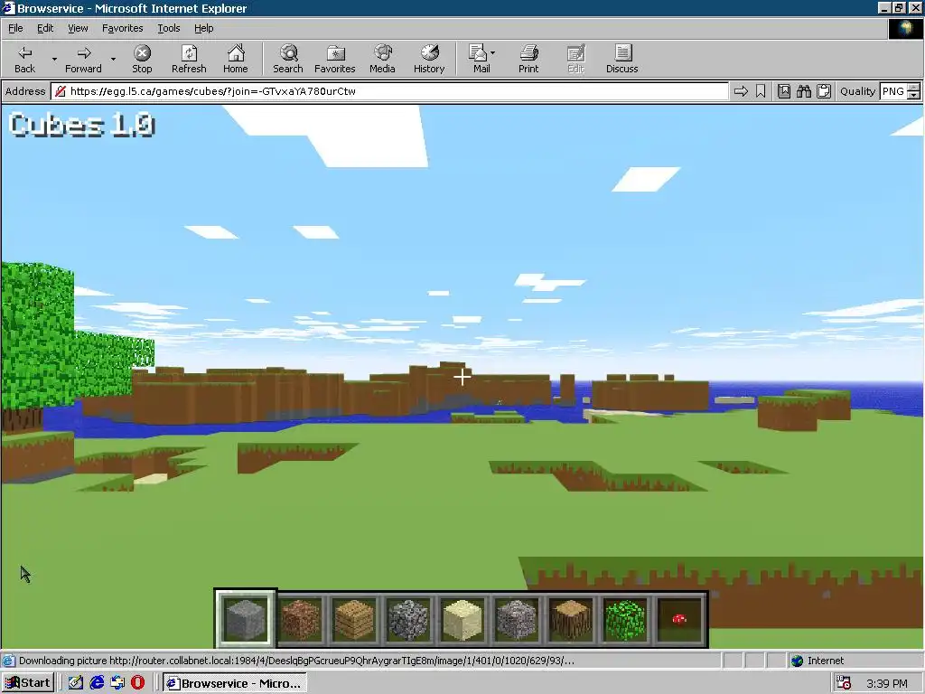Open the Favorites menu
Screen dimensions: 925x694
pos(122,28)
